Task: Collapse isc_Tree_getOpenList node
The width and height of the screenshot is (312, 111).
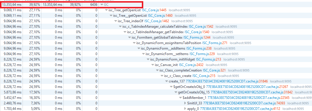Action: pos(107,10)
